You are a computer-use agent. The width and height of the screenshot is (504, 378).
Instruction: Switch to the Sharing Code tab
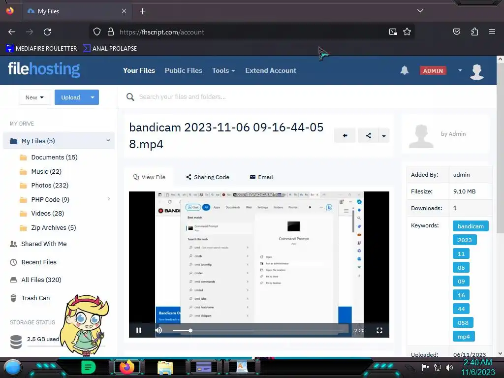208,177
